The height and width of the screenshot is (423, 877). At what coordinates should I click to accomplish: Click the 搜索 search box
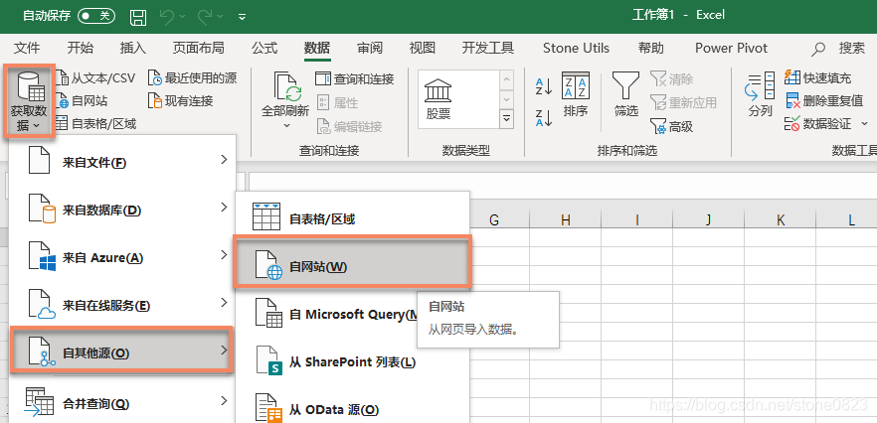coord(838,49)
